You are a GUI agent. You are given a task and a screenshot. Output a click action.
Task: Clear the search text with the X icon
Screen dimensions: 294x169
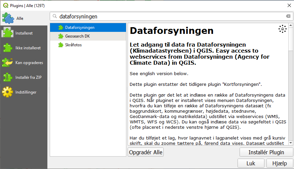click(x=288, y=16)
